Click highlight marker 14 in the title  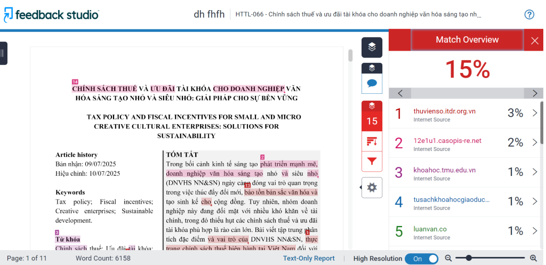tap(75, 82)
